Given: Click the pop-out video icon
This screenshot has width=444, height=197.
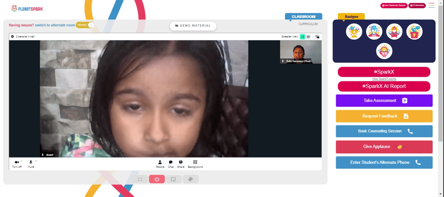Looking at the screenshot, I should pos(317,37).
